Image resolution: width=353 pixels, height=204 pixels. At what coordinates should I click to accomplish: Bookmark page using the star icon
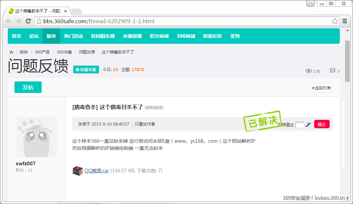pyautogui.click(x=335, y=21)
